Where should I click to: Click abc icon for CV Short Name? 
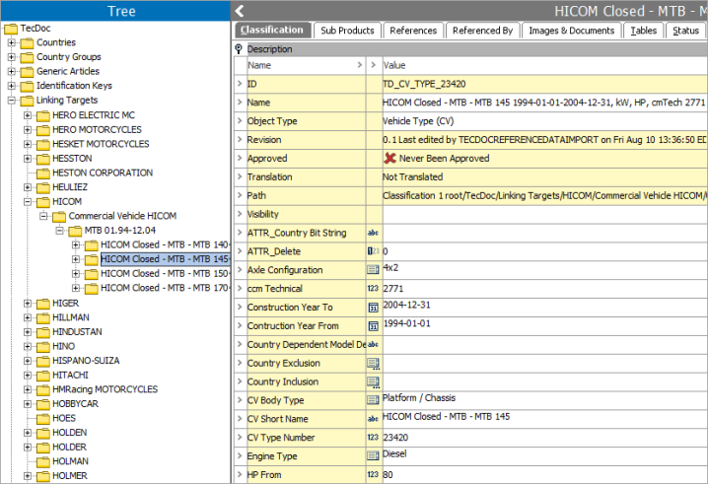373,419
